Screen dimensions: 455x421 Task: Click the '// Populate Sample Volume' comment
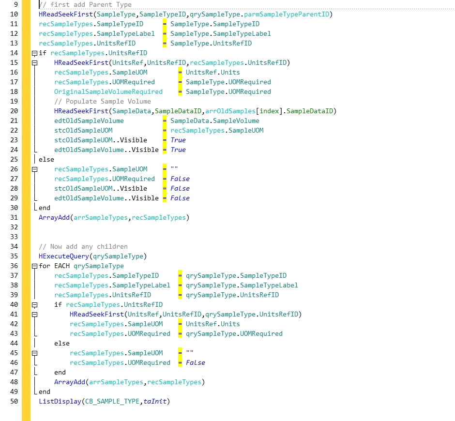(102, 102)
